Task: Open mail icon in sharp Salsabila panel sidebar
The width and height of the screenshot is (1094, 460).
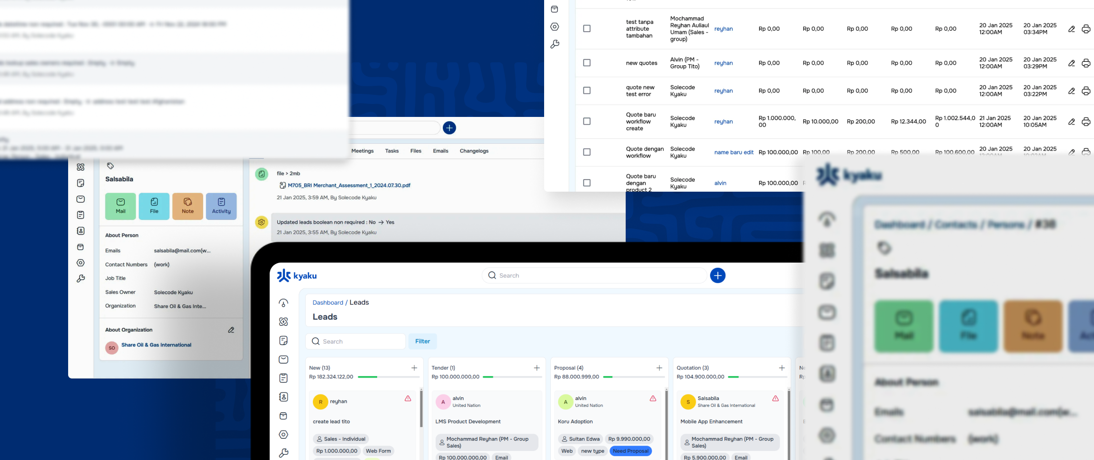Action: pyautogui.click(x=81, y=199)
